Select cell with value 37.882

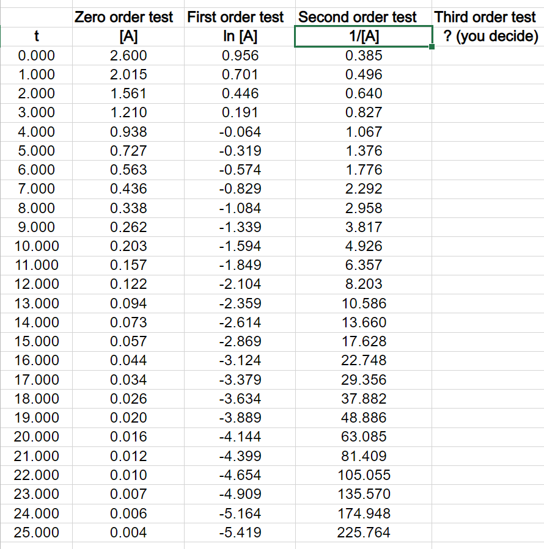pyautogui.click(x=364, y=399)
